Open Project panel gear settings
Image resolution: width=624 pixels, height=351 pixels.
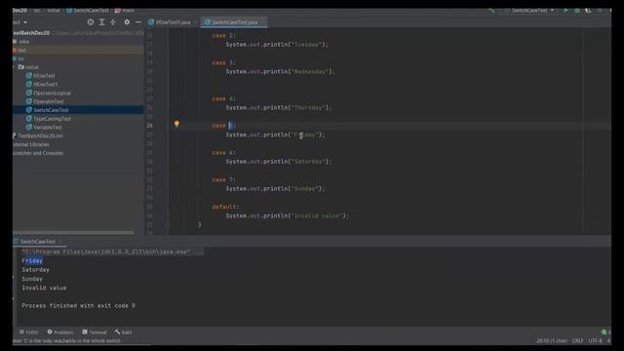pyautogui.click(x=127, y=22)
